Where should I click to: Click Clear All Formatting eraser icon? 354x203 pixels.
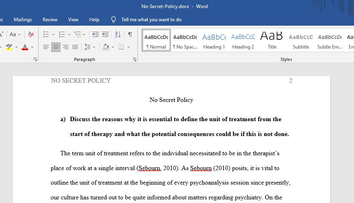[x=31, y=35]
